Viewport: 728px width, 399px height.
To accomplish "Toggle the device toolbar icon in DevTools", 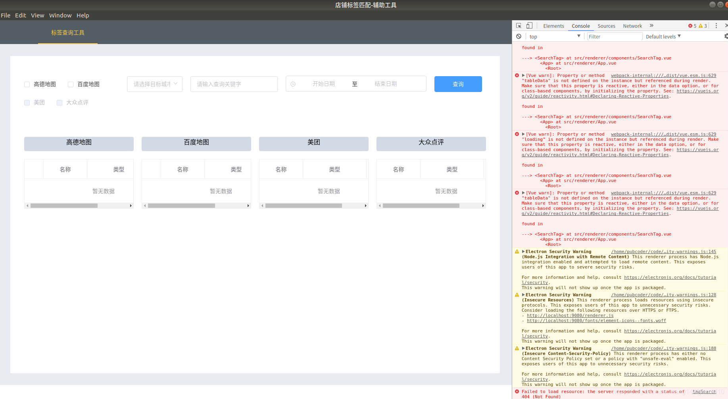I will point(529,26).
